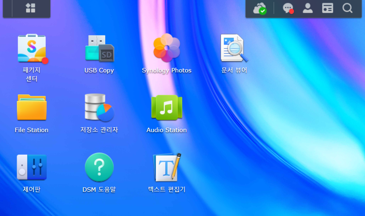Open Package Center (패키지 센터) icon
The height and width of the screenshot is (216, 365).
click(32, 48)
